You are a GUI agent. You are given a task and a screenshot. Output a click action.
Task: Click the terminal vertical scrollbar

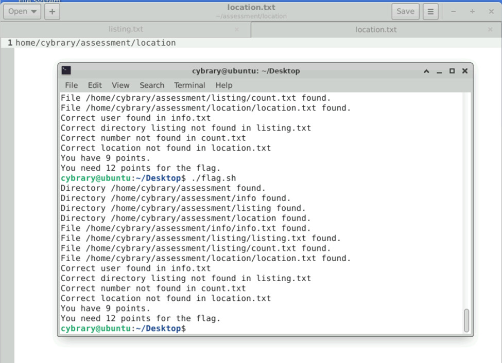[x=466, y=320]
